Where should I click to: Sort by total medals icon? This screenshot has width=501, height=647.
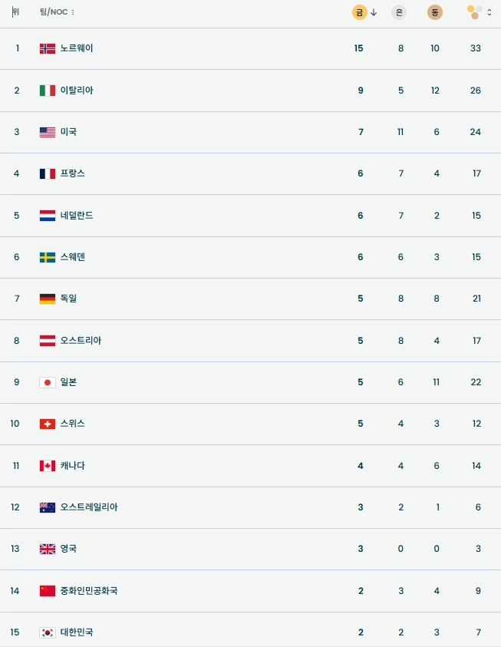[x=475, y=12]
